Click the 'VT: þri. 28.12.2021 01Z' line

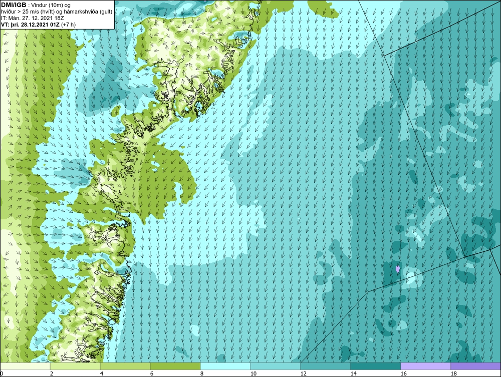[31, 24]
